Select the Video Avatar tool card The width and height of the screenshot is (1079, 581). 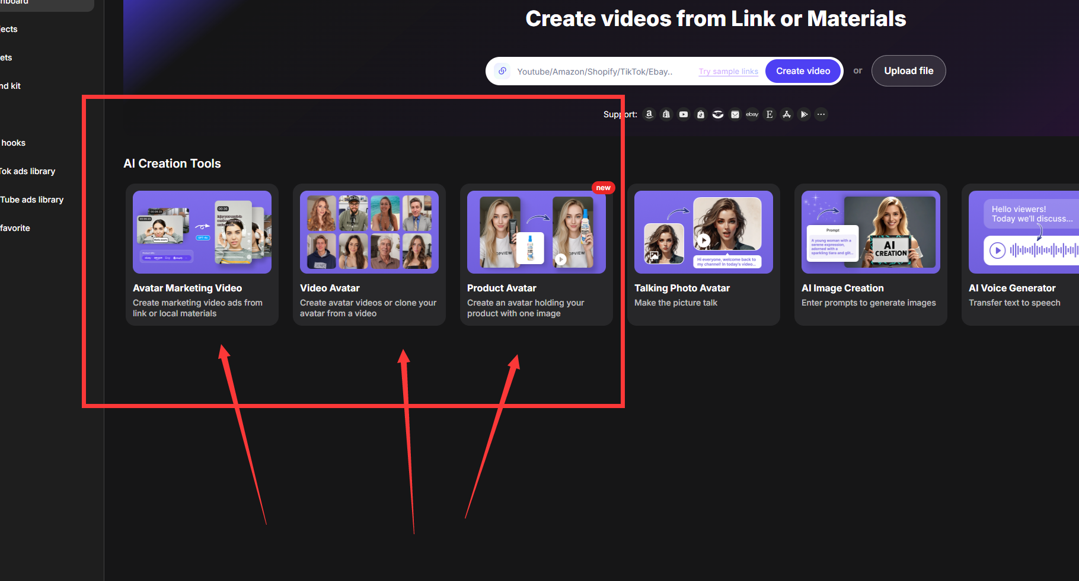[x=369, y=255]
